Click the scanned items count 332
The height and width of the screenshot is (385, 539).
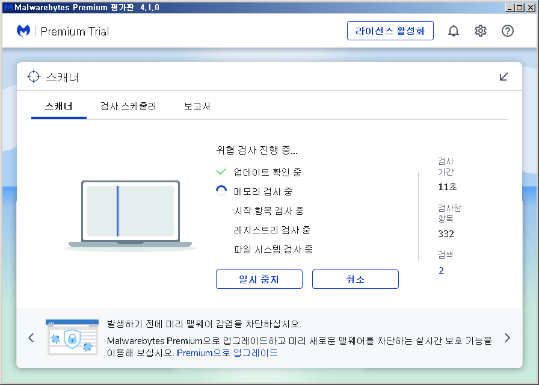446,234
